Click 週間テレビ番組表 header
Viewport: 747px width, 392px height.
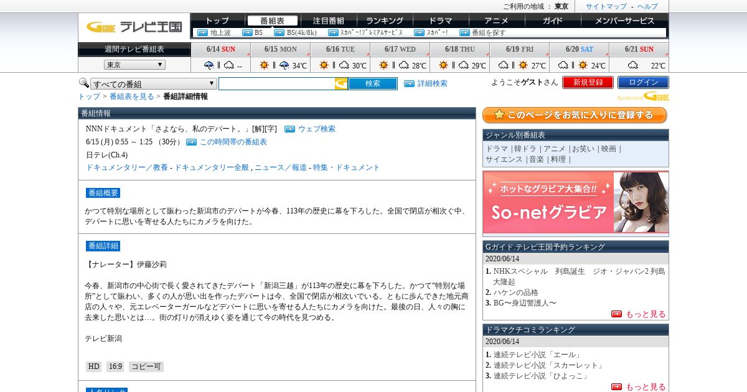[x=134, y=49]
